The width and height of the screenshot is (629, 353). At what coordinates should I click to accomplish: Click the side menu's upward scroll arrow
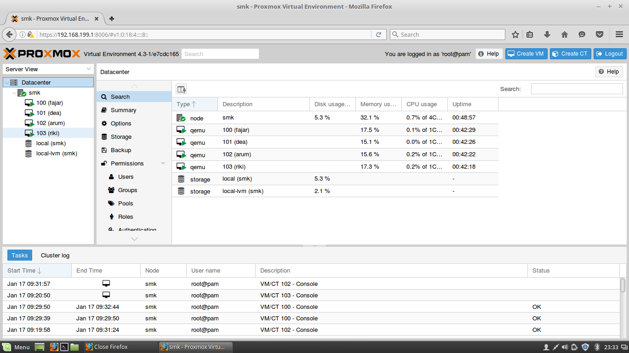(134, 86)
